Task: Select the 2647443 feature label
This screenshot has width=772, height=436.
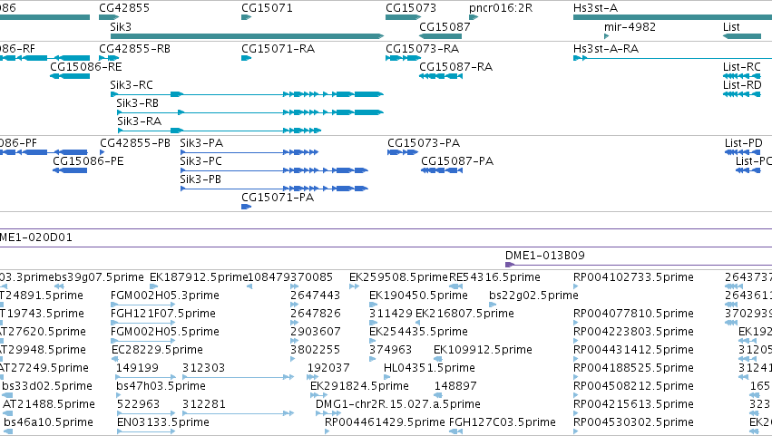Action: 315,296
